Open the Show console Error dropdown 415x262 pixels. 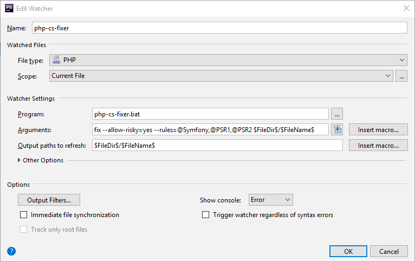(271, 200)
